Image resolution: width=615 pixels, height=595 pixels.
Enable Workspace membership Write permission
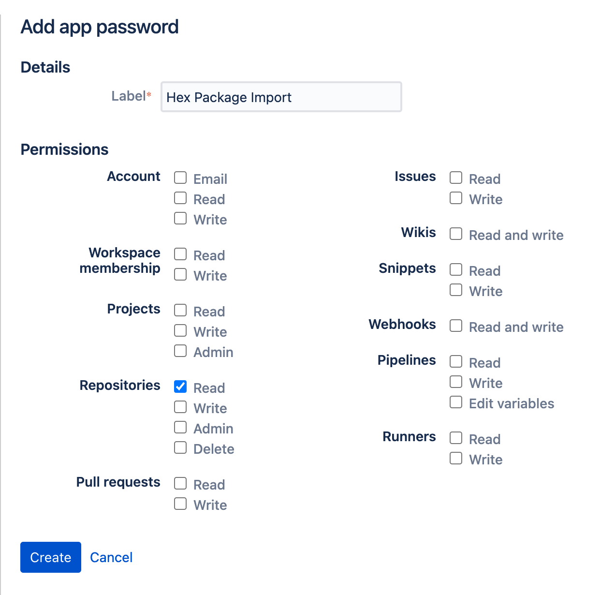click(x=180, y=274)
